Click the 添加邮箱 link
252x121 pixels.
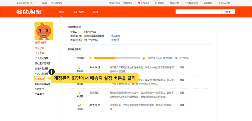pyautogui.click(x=116, y=36)
